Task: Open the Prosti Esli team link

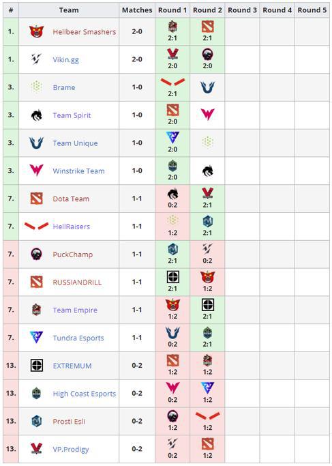Action: pos(69,421)
